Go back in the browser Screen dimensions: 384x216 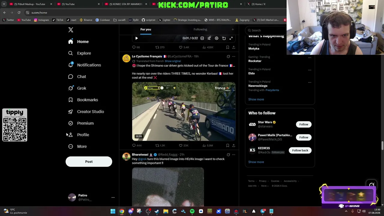4,13
